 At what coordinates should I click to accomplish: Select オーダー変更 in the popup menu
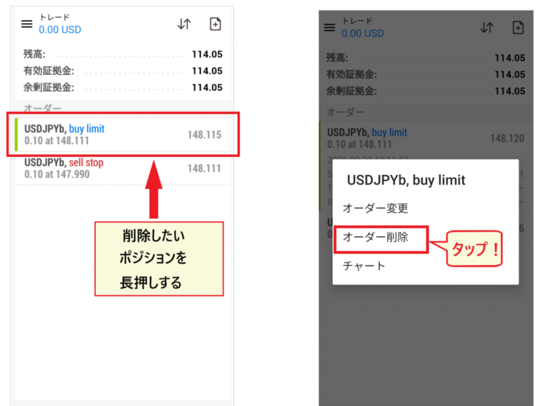tap(375, 208)
